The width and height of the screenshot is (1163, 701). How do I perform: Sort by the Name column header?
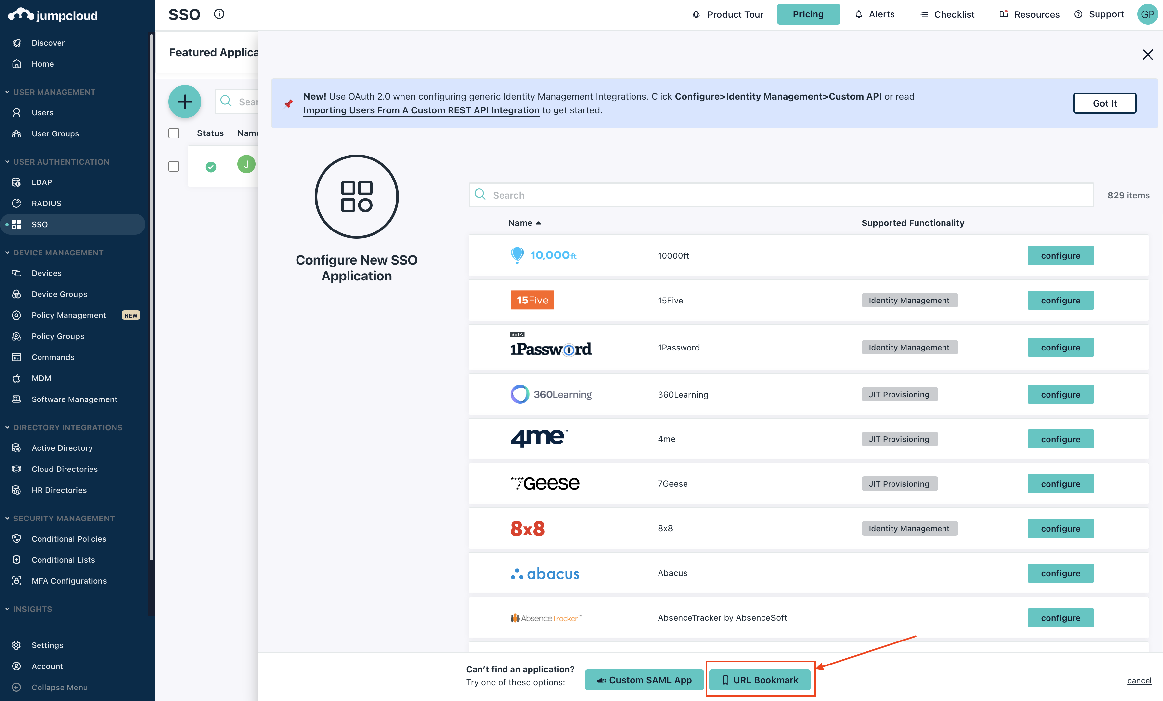click(524, 223)
